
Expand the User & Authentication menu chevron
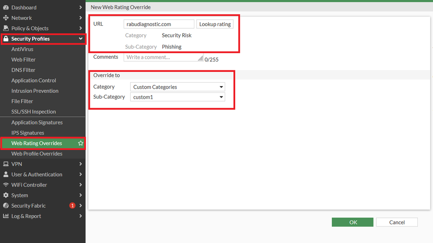pyautogui.click(x=80, y=174)
